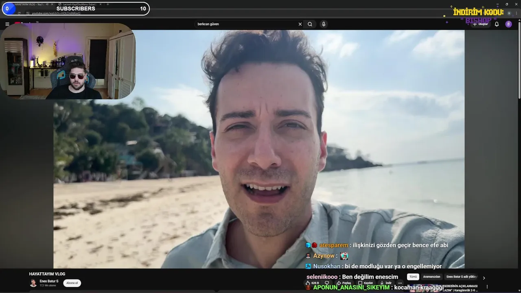
Task: Click the HAYATTAYIM VLOG video title
Action: click(x=47, y=274)
